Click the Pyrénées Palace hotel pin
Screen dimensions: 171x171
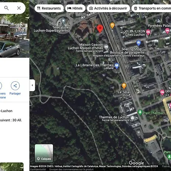[x=167, y=31]
